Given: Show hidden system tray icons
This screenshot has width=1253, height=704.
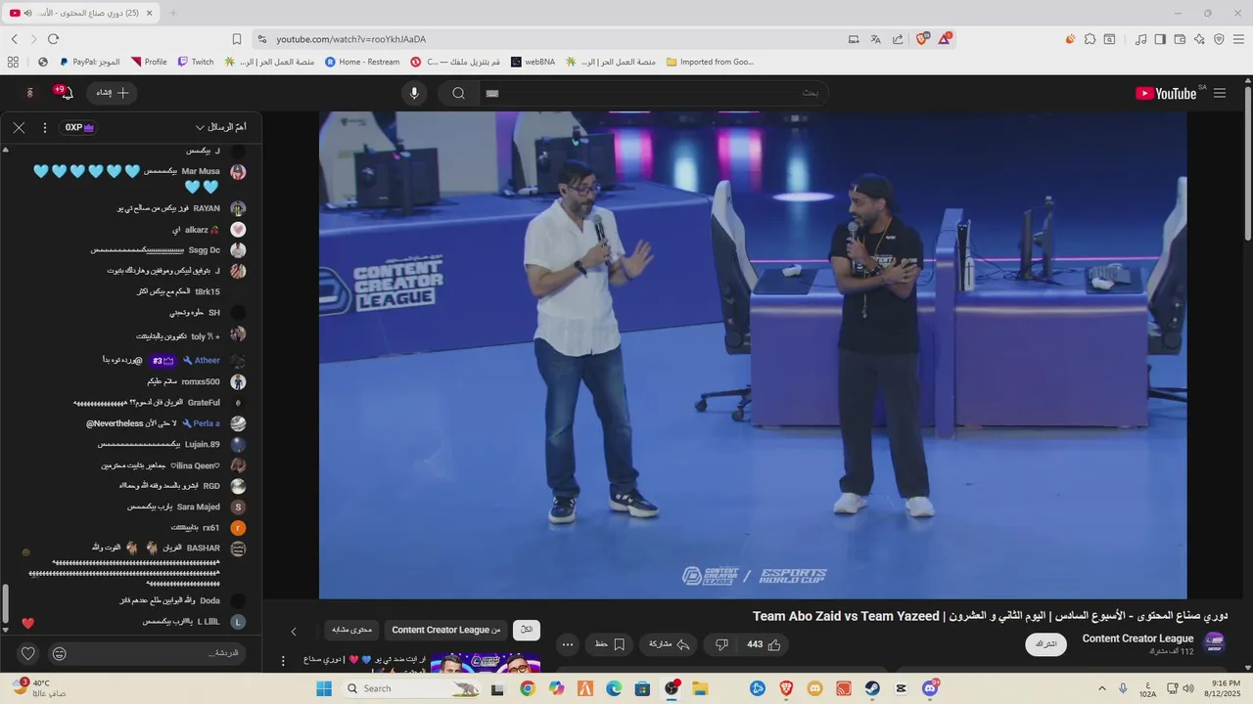Looking at the screenshot, I should 1102,688.
